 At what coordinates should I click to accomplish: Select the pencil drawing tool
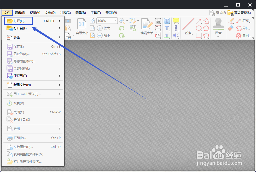[231, 21]
